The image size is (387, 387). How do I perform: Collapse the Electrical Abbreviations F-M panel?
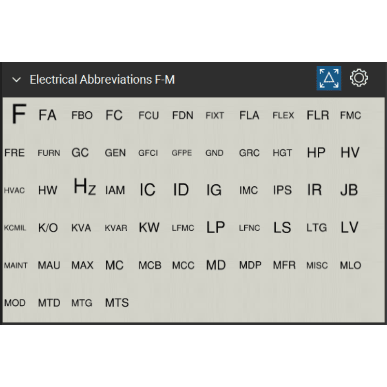click(x=17, y=80)
